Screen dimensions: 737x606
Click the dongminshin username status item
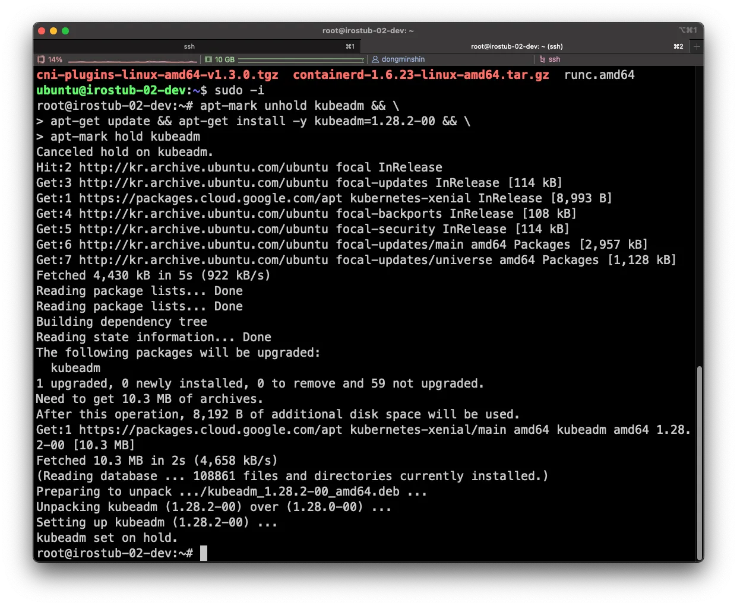click(x=403, y=59)
